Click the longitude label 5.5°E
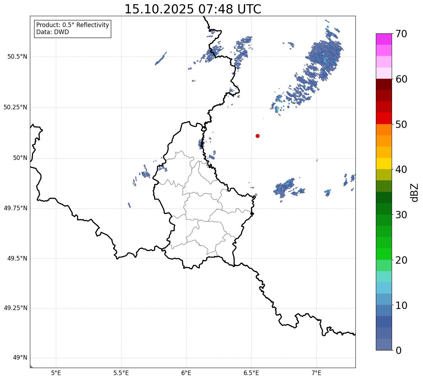423x380 pixels. [x=121, y=373]
